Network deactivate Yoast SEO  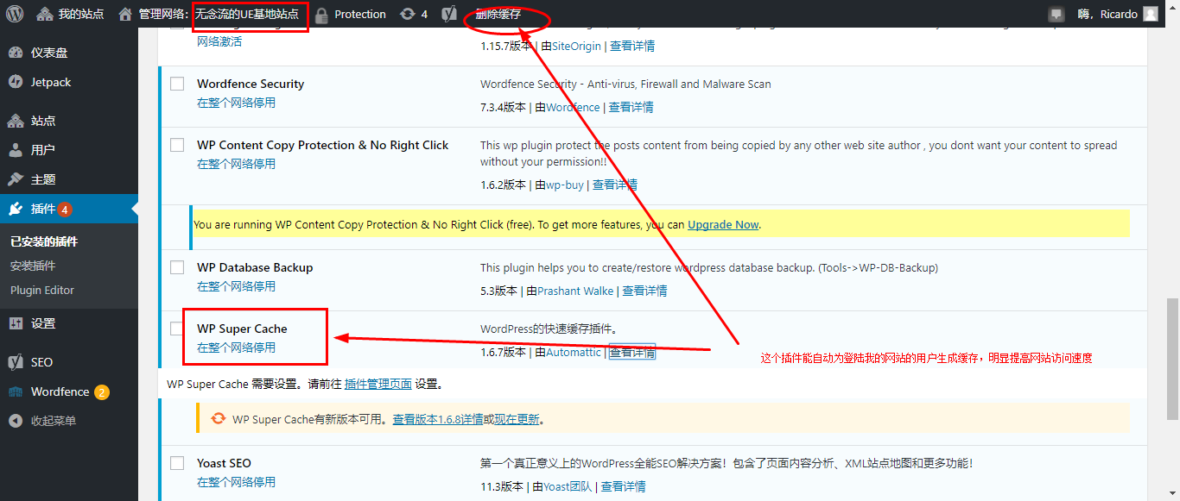click(236, 482)
